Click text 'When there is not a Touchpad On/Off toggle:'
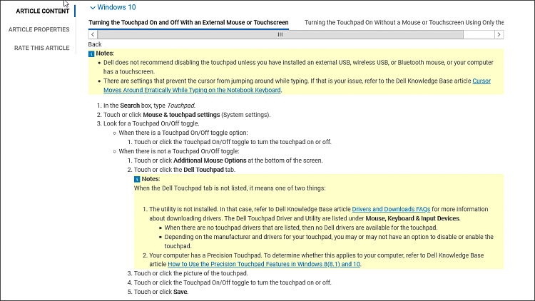535x301 pixels. (x=179, y=151)
